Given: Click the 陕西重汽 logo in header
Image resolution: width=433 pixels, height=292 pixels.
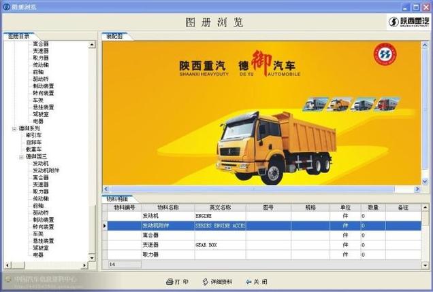Looking at the screenshot, I should pyautogui.click(x=408, y=22).
